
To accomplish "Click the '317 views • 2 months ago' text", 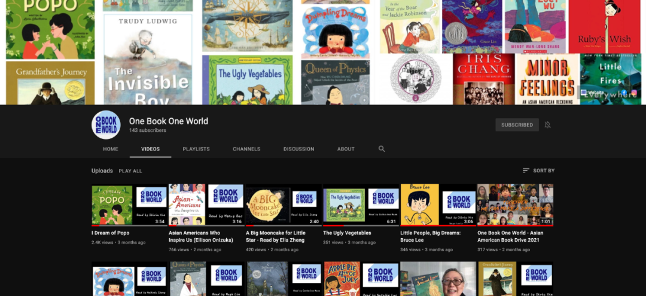I will point(504,249).
